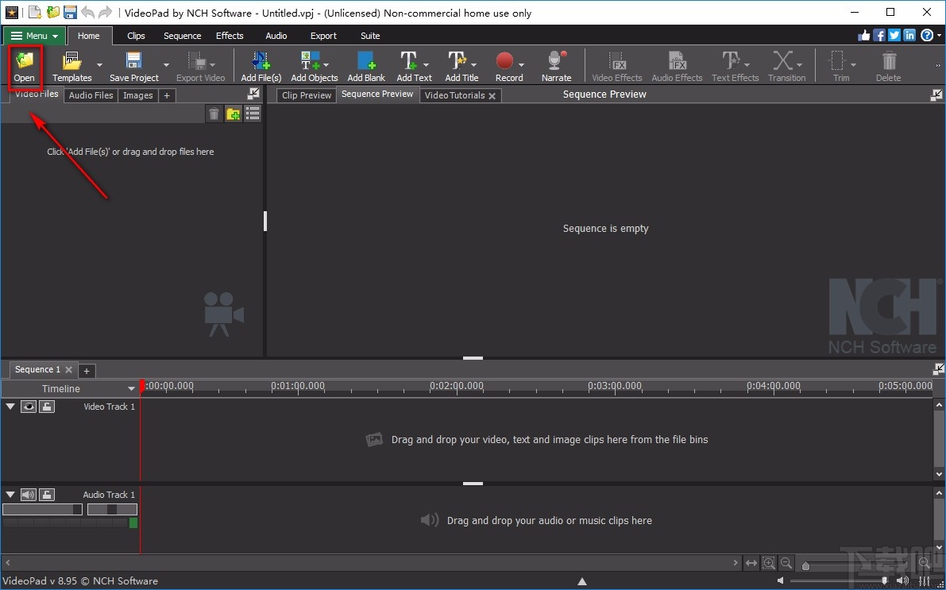Open the audio mixer icon in status bar
Image resolution: width=946 pixels, height=590 pixels.
[x=925, y=581]
